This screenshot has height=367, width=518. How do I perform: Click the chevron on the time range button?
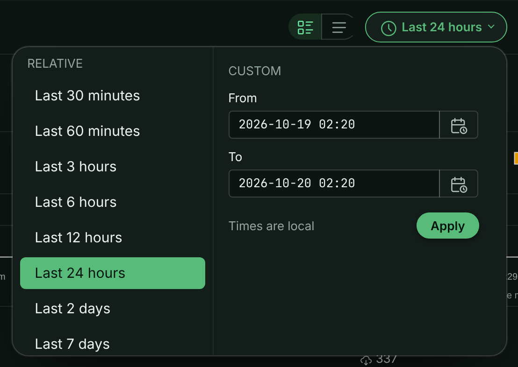pyautogui.click(x=491, y=27)
